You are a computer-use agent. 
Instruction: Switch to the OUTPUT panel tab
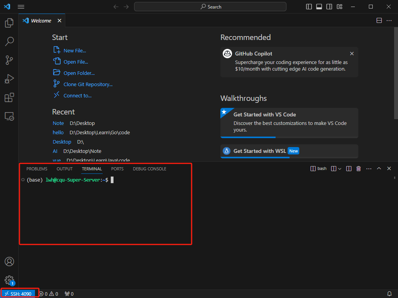pos(65,169)
